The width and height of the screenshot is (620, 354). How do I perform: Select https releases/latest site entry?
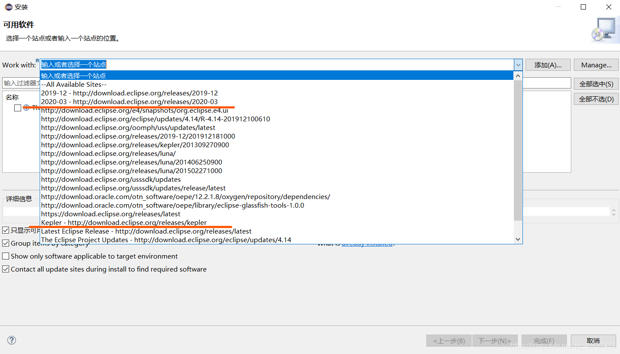[277, 214]
